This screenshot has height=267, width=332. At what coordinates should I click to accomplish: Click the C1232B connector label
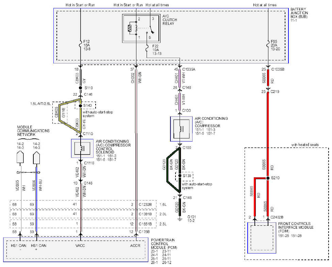click(145, 205)
